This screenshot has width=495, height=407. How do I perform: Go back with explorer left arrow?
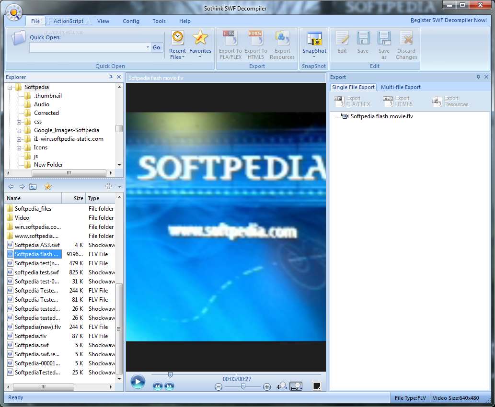point(11,187)
